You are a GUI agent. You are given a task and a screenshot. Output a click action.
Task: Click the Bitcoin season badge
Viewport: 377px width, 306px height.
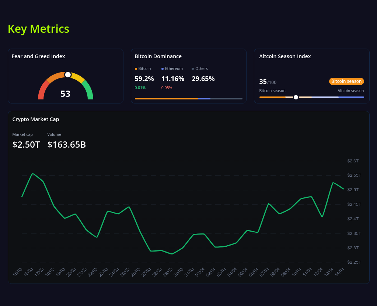[346, 81]
